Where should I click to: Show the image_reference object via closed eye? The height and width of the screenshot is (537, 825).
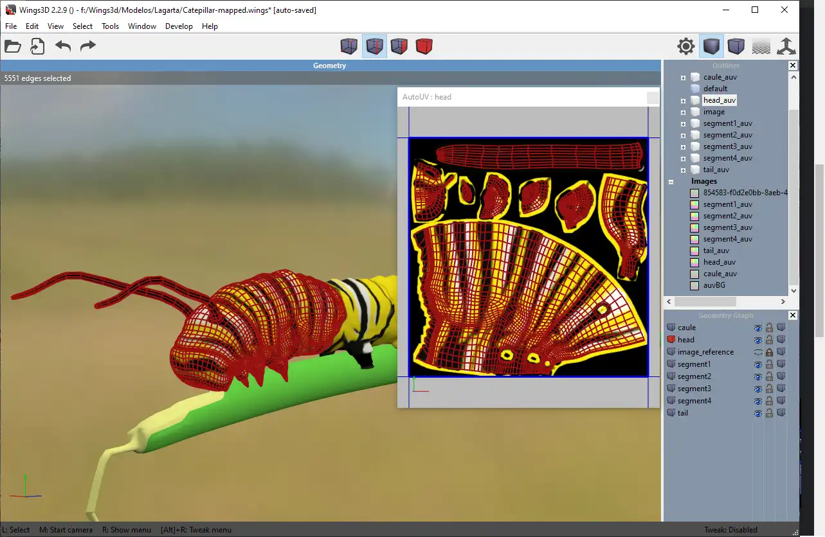pyautogui.click(x=758, y=352)
